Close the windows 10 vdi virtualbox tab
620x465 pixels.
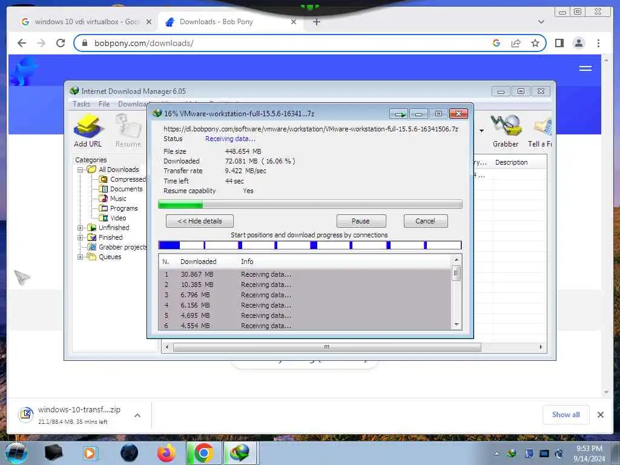[x=149, y=22]
